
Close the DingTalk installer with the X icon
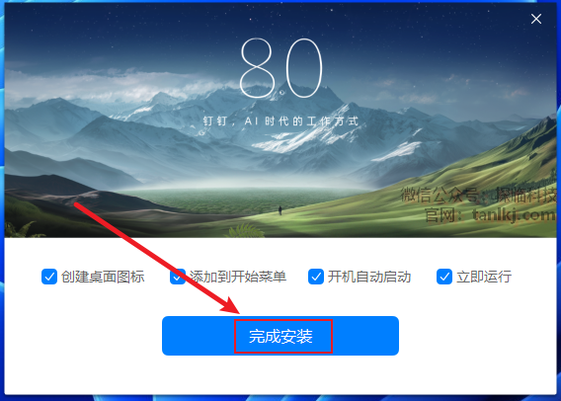click(x=536, y=19)
